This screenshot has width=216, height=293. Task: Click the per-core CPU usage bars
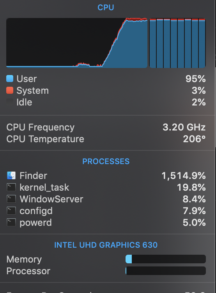[x=177, y=43]
